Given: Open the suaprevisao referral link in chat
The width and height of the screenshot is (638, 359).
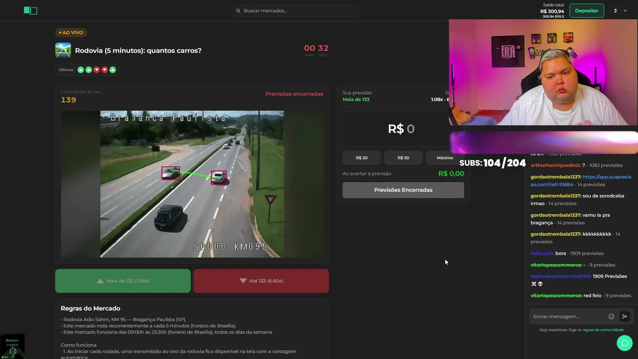Looking at the screenshot, I should click(581, 180).
